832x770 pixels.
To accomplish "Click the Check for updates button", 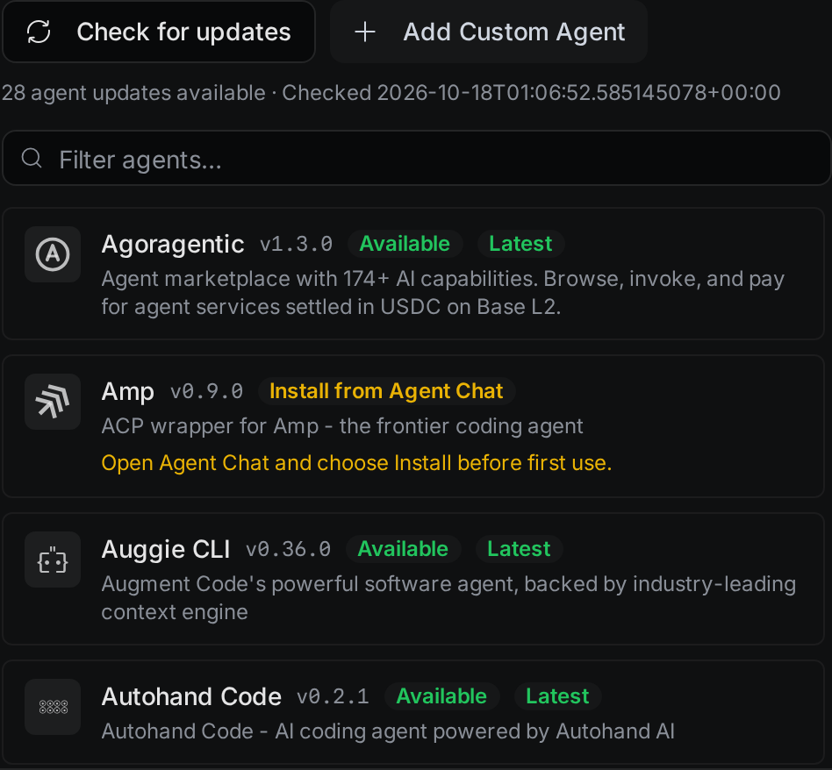I will pos(159,32).
